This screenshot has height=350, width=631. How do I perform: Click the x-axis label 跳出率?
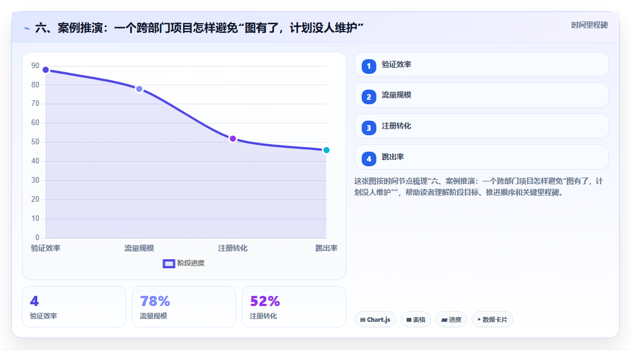pyautogui.click(x=326, y=248)
